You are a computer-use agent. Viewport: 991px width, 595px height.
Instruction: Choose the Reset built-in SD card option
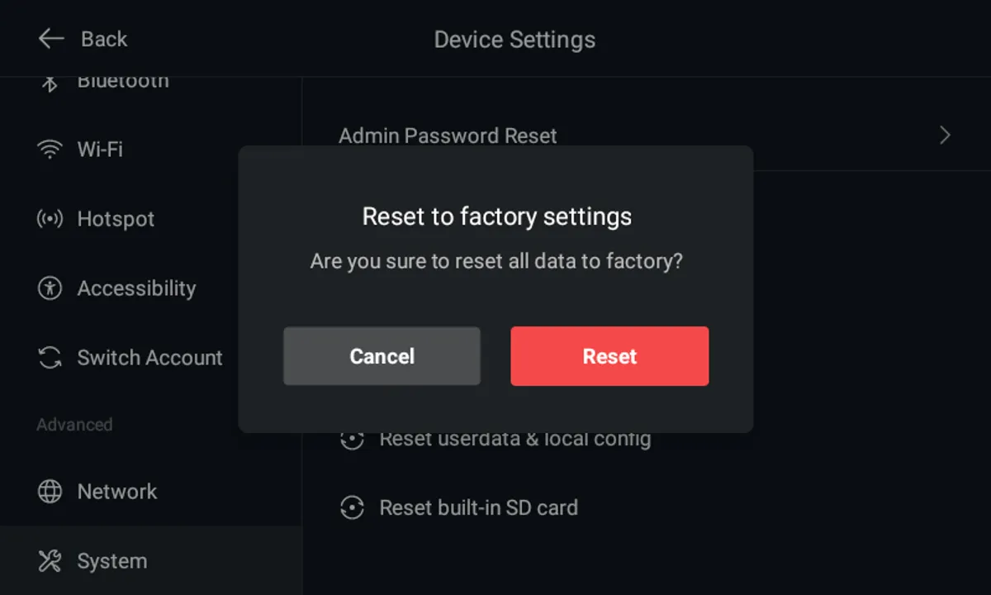pyautogui.click(x=478, y=507)
